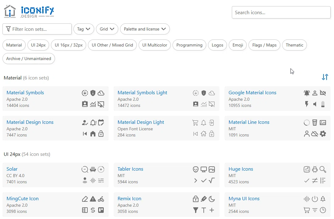
Task: Expand the Palette and license dropdown
Action: (145, 29)
